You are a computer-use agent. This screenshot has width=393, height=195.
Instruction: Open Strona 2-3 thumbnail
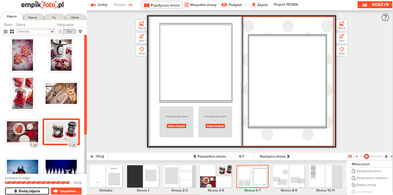coord(179,177)
